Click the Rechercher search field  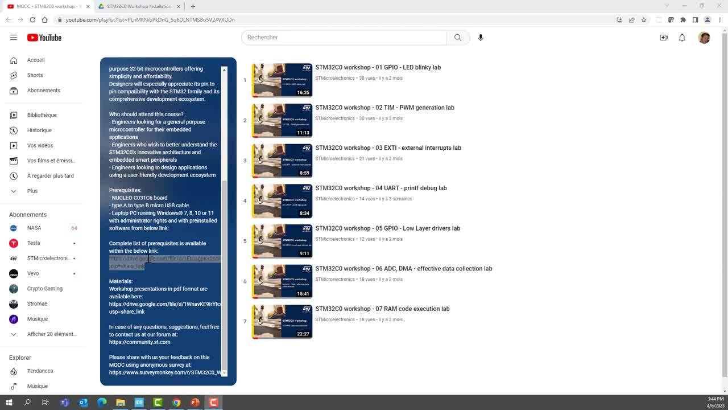pyautogui.click(x=344, y=38)
